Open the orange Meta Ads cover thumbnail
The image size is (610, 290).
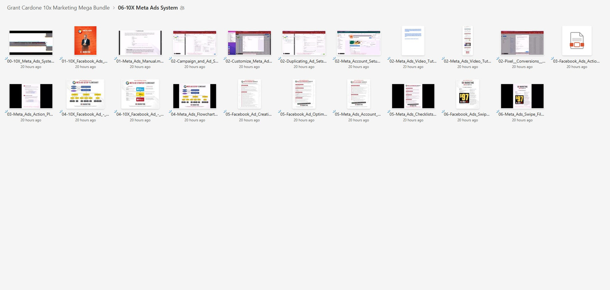coord(85,40)
